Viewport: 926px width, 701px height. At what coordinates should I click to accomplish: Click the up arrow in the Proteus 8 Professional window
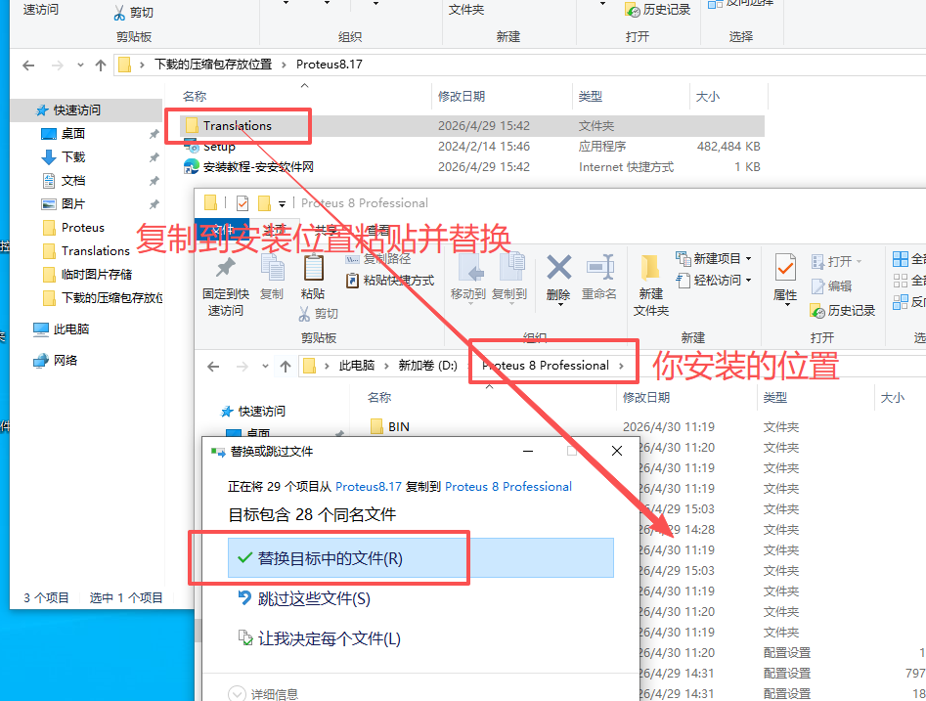(x=286, y=367)
